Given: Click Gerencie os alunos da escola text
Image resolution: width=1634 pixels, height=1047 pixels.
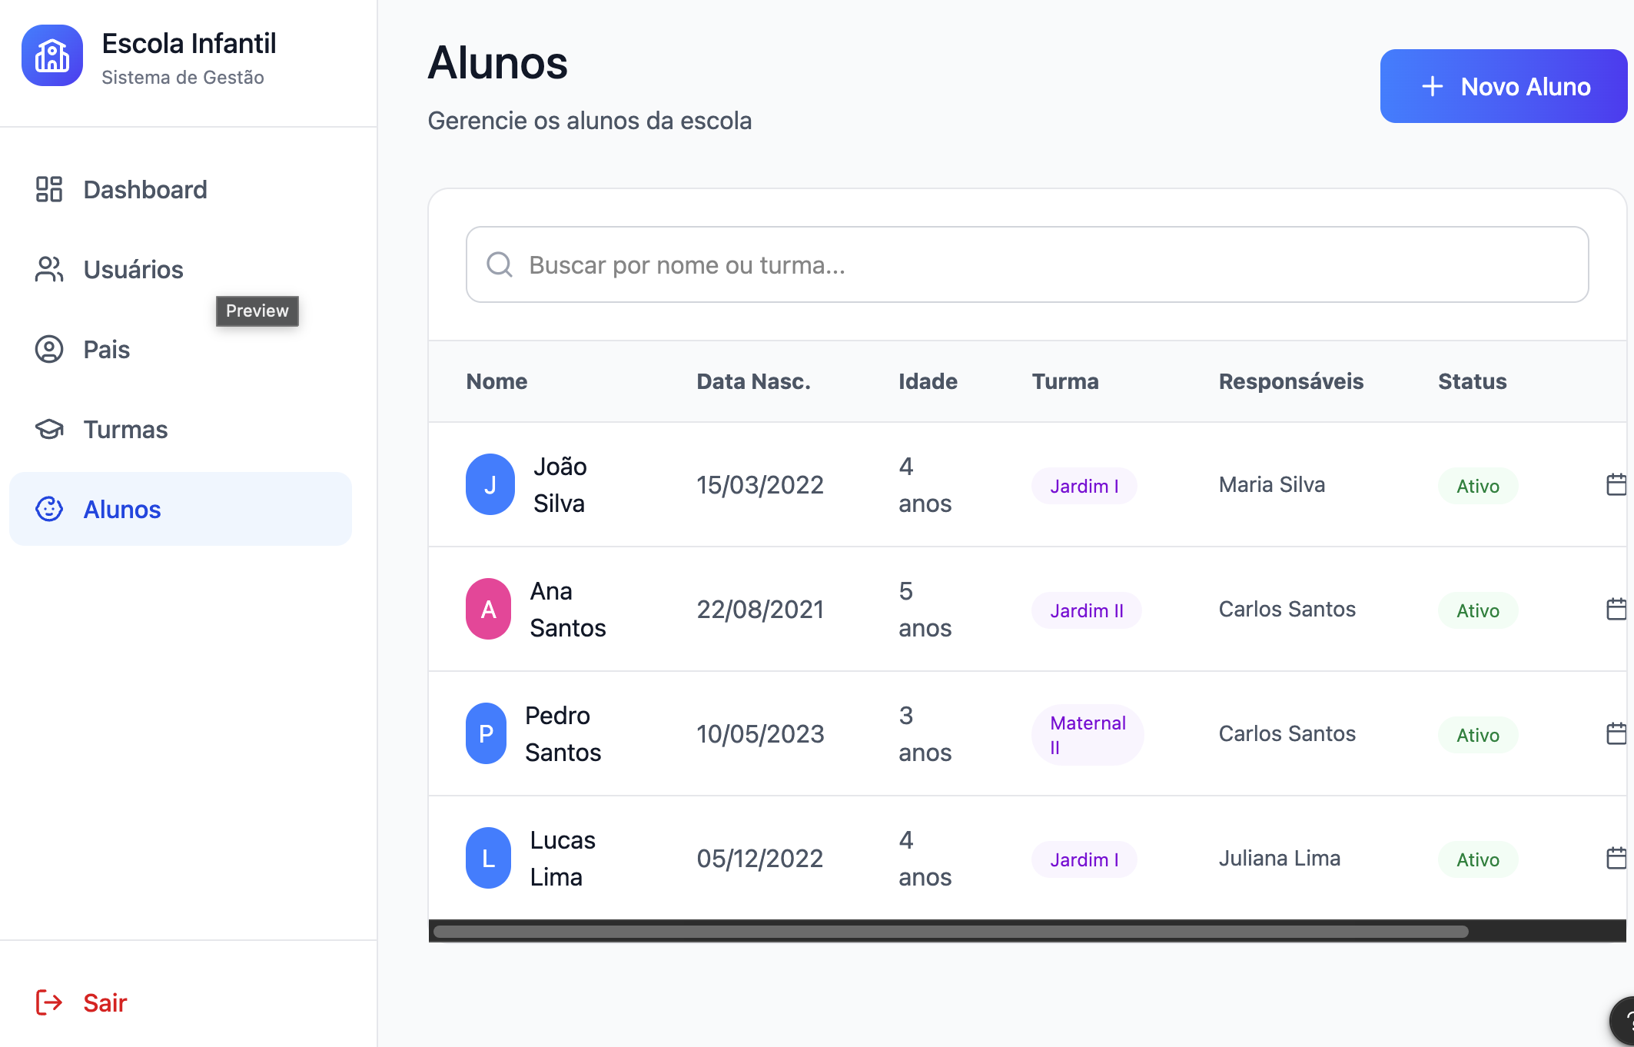Looking at the screenshot, I should (590, 121).
